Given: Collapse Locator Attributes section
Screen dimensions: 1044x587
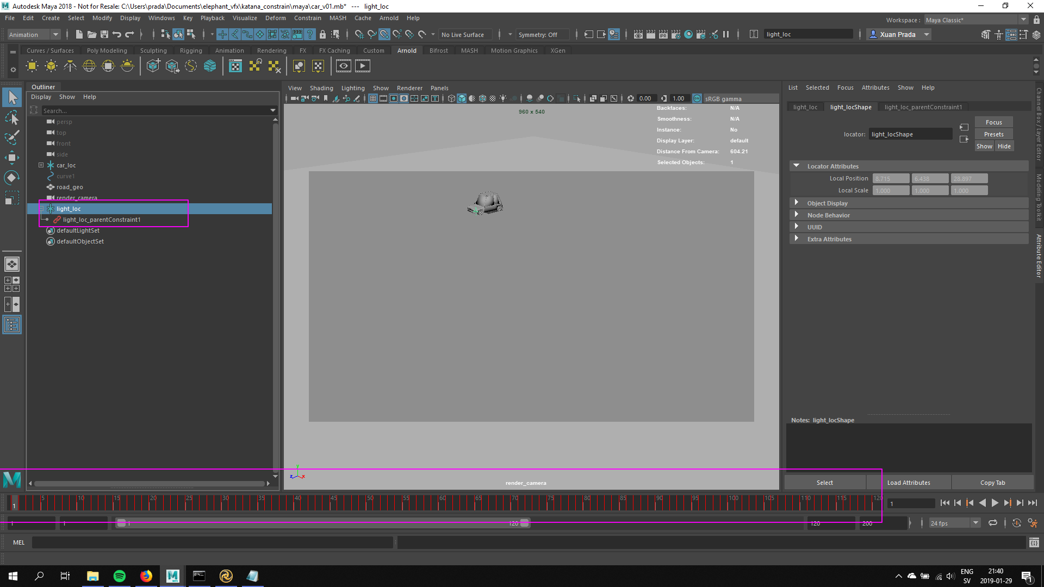Looking at the screenshot, I should tap(797, 166).
